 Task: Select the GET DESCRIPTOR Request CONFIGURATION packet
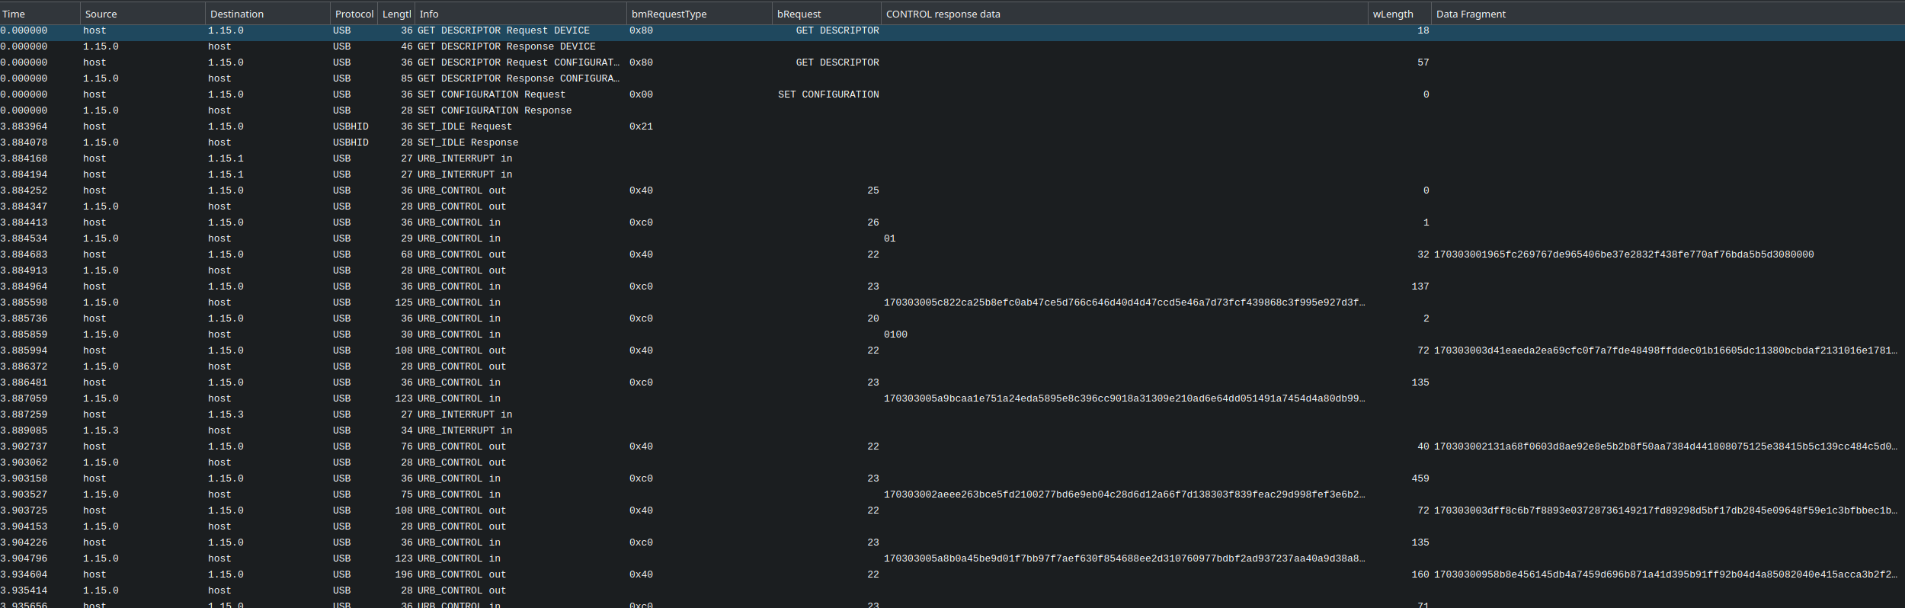click(x=952, y=62)
